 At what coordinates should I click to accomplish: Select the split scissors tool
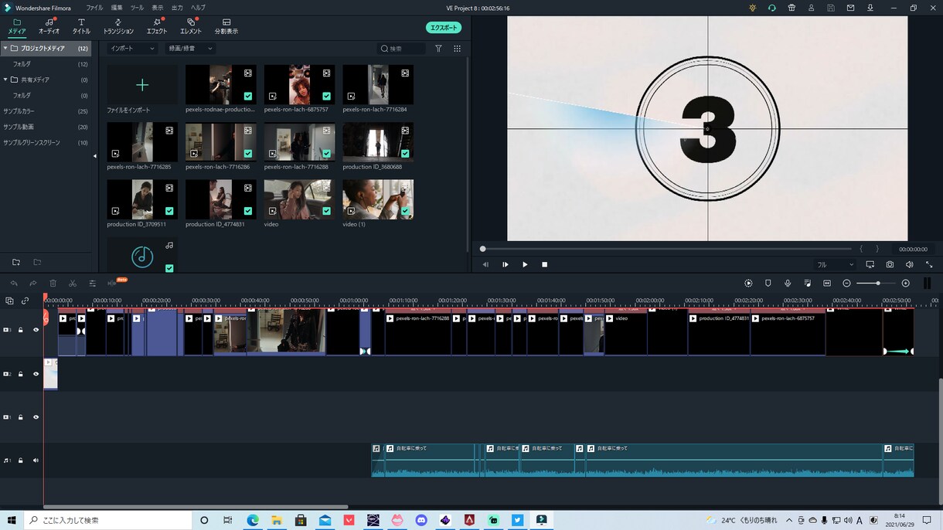(73, 284)
